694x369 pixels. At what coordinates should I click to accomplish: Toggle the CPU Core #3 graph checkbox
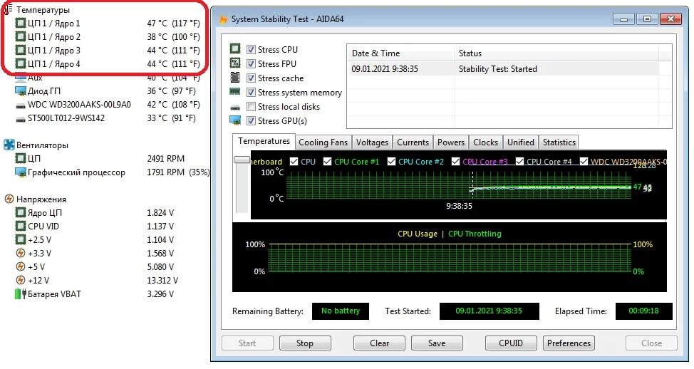coord(455,162)
